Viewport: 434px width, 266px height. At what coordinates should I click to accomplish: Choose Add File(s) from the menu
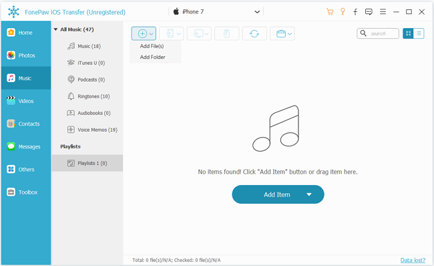(x=152, y=46)
